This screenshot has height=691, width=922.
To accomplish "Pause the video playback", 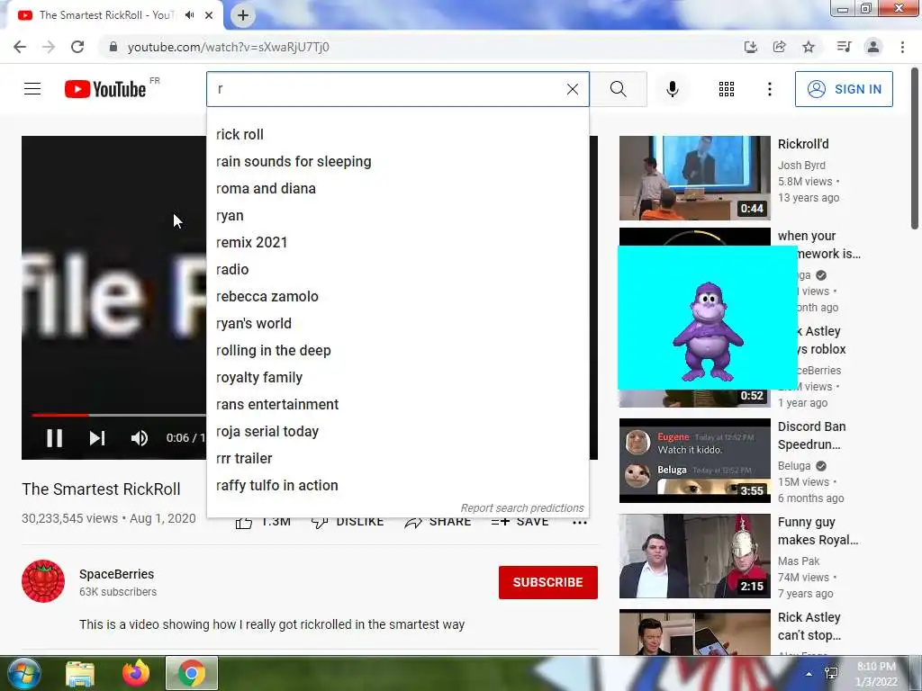I will pos(54,438).
